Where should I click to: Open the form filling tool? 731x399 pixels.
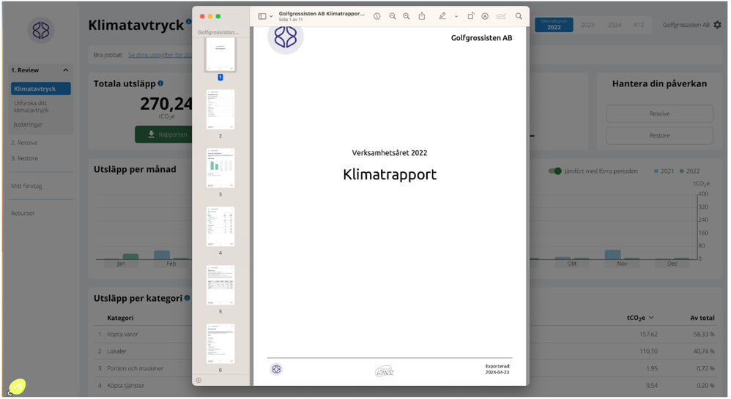[x=501, y=16]
